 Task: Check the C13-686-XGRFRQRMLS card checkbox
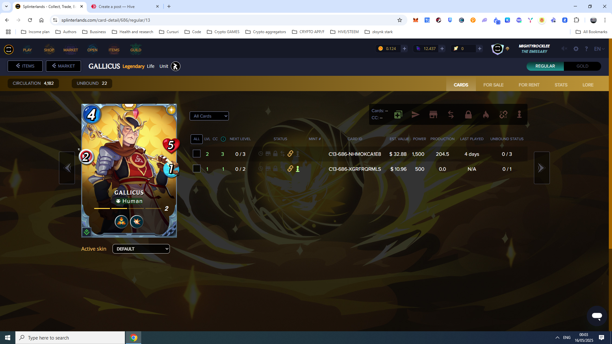click(197, 169)
